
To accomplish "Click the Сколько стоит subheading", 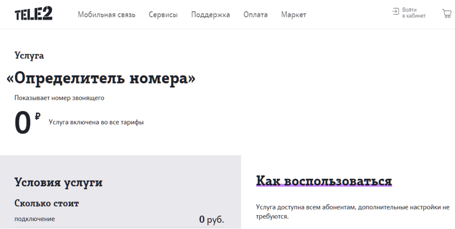I will pyautogui.click(x=47, y=204).
